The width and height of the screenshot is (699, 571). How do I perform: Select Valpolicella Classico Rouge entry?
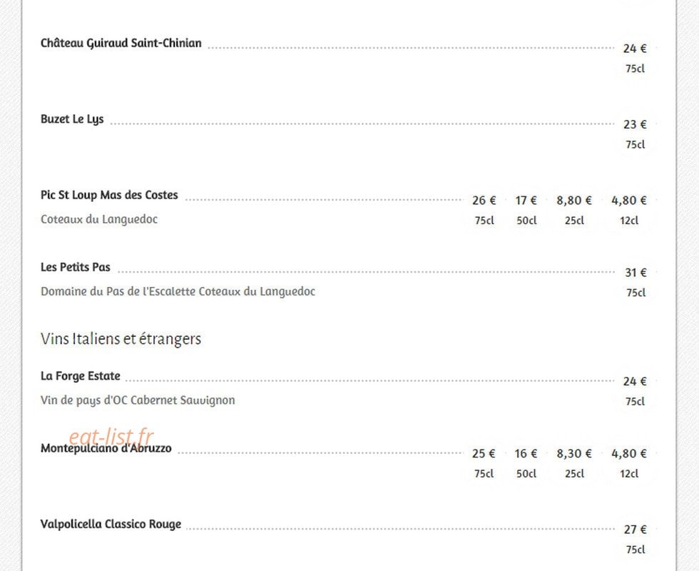click(111, 524)
